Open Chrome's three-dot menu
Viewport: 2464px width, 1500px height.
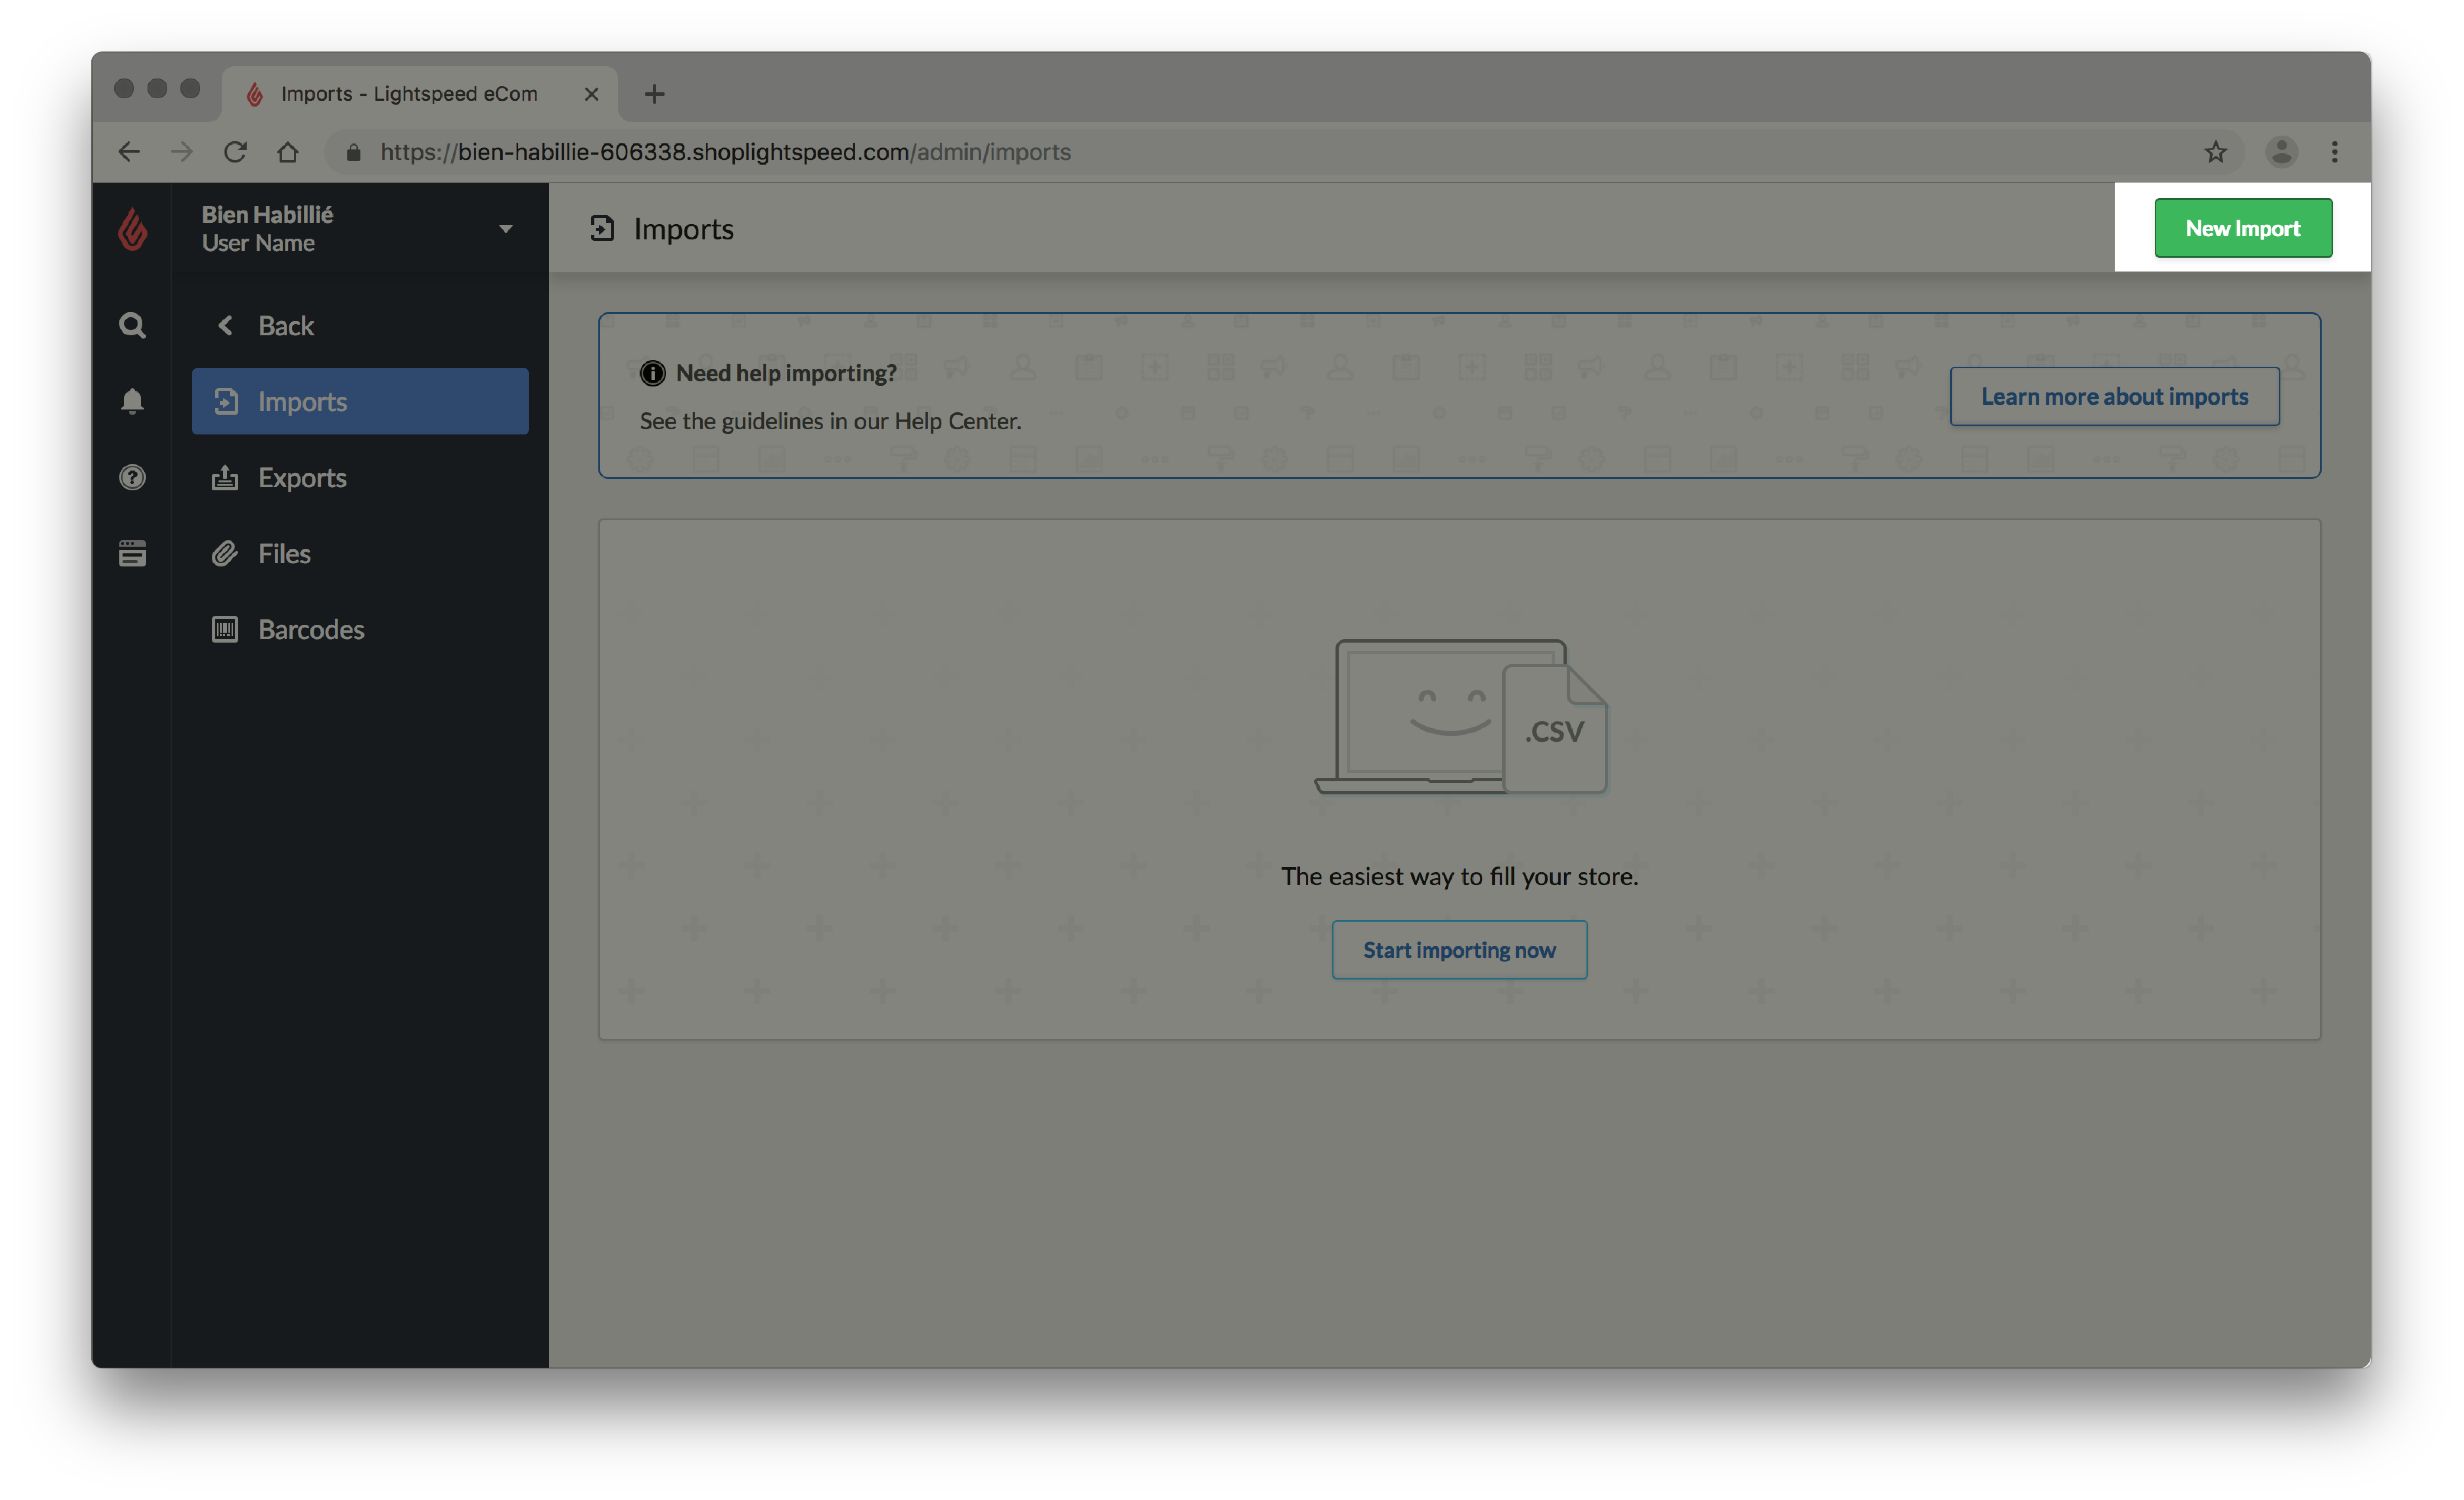click(2334, 152)
